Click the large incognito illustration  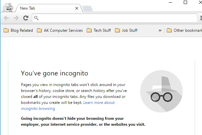pos(161,92)
